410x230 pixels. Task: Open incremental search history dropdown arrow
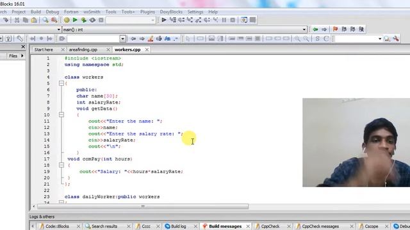click(122, 39)
